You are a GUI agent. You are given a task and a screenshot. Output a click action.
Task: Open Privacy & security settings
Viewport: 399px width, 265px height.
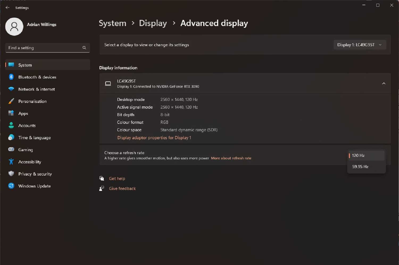pyautogui.click(x=35, y=174)
